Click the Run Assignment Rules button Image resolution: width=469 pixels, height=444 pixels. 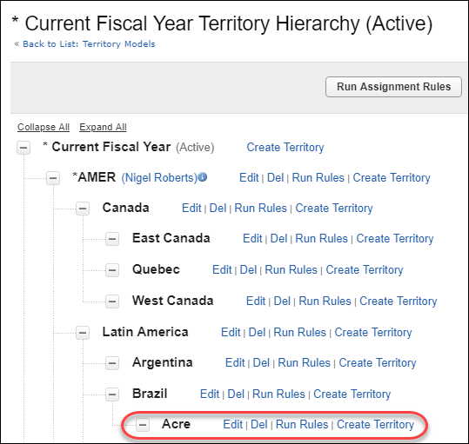tap(393, 87)
